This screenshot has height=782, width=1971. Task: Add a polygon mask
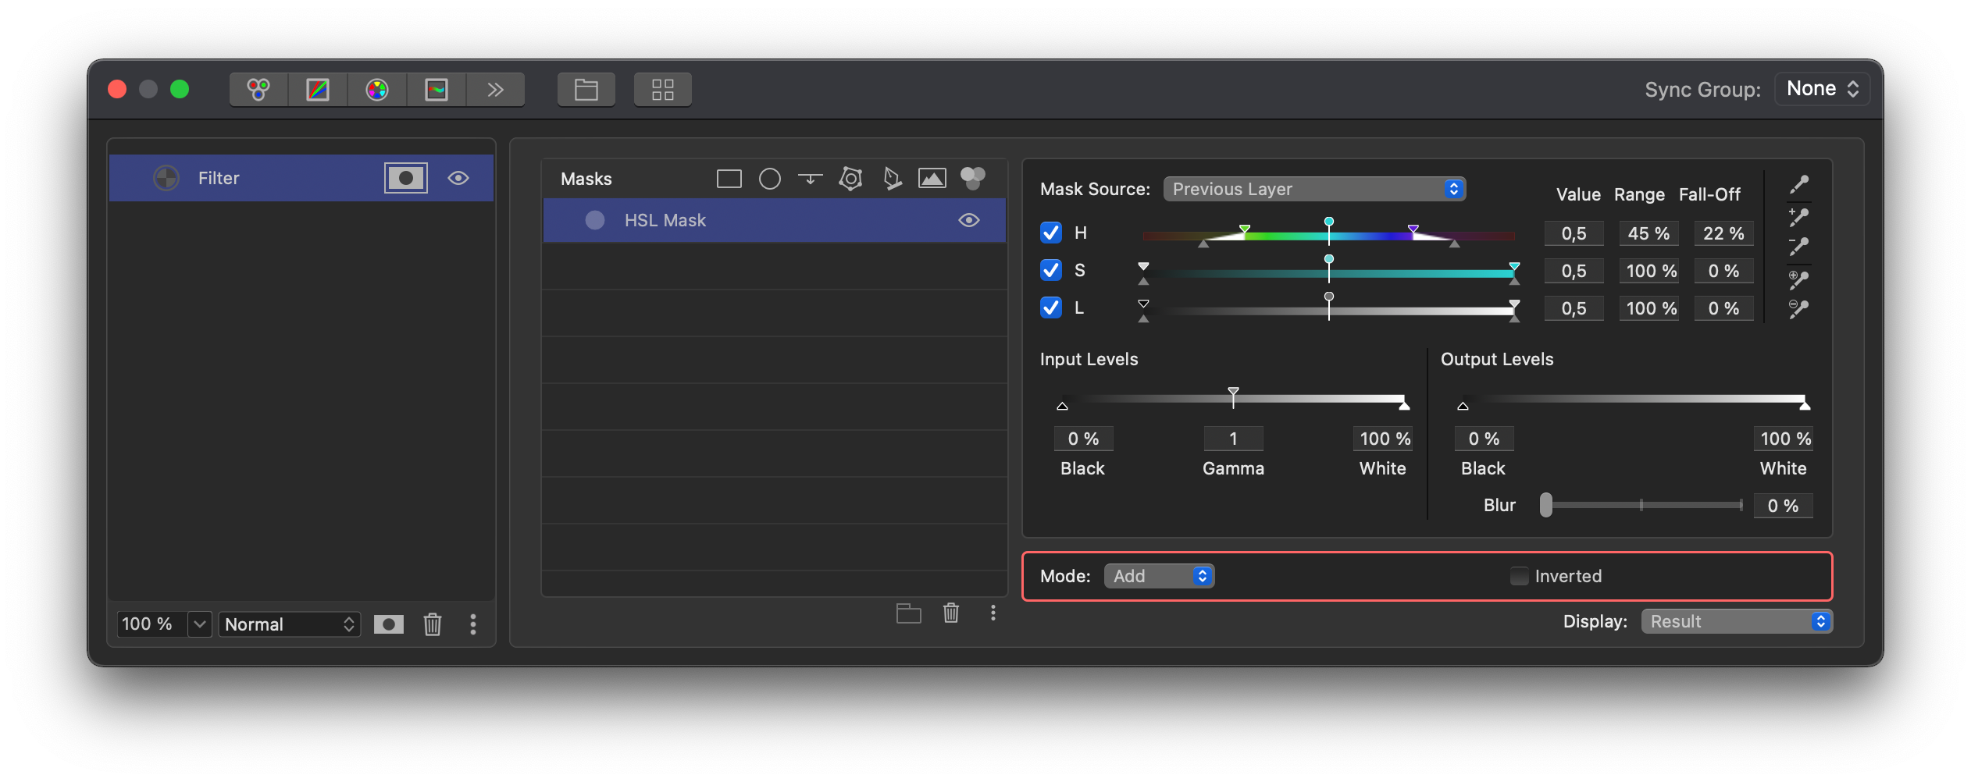pos(850,179)
